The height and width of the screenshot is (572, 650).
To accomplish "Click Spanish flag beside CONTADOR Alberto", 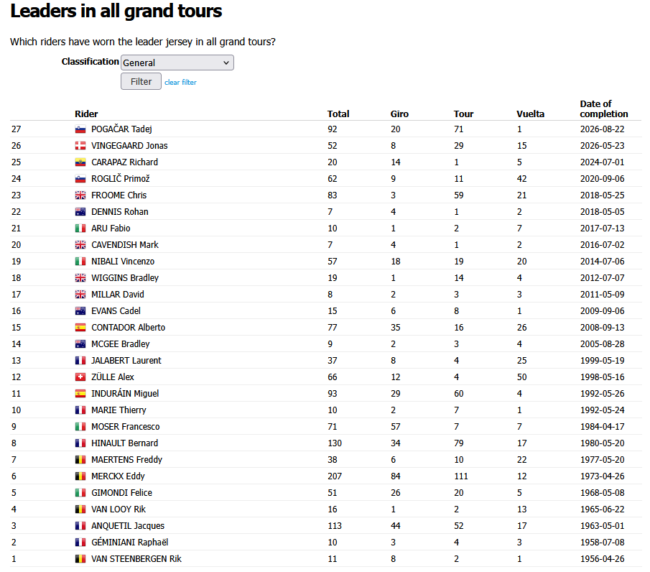I will tap(80, 328).
